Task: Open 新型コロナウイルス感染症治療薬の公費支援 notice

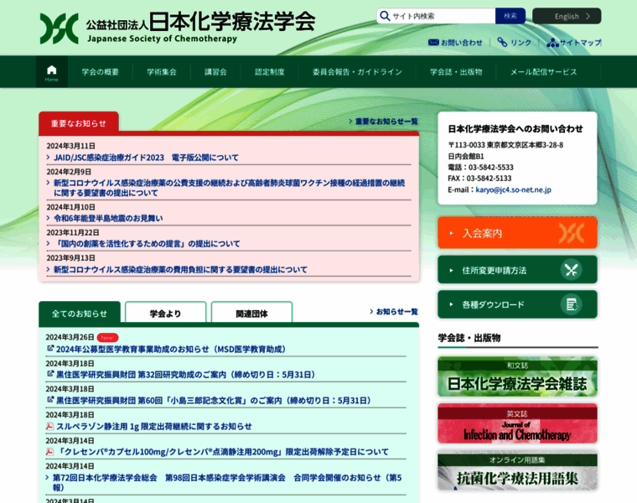Action: (229, 188)
